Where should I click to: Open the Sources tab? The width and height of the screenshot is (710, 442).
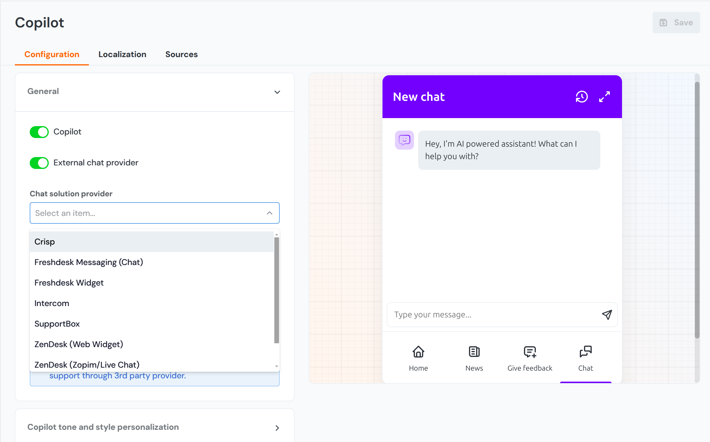pyautogui.click(x=181, y=54)
